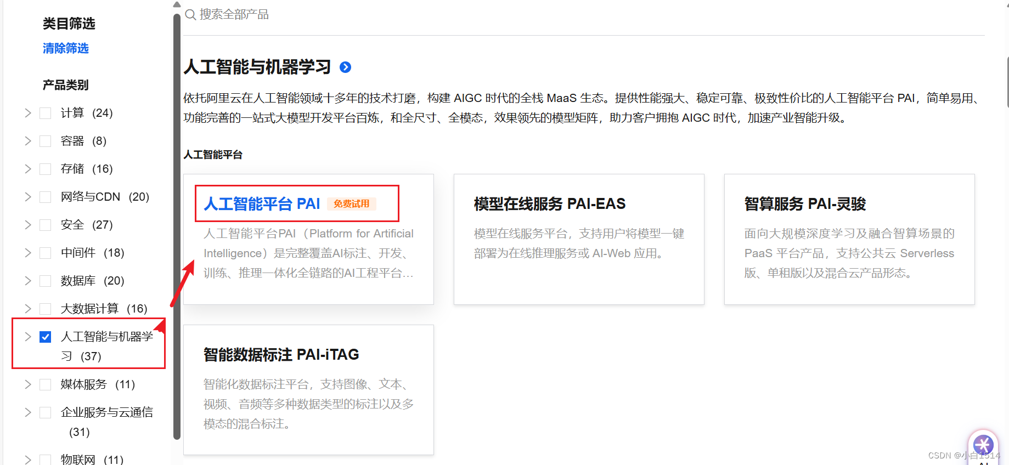Check the 中间件 (18) checkbox
Screen dimensions: 1009x465
[x=46, y=253]
